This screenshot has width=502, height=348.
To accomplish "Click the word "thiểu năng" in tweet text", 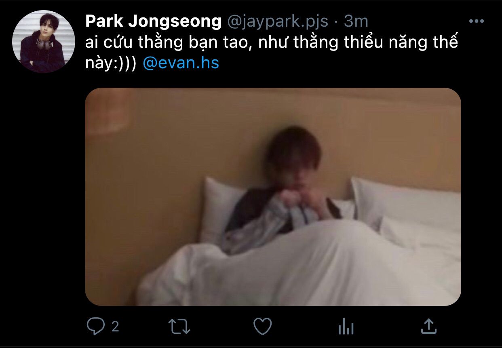I will click(381, 42).
